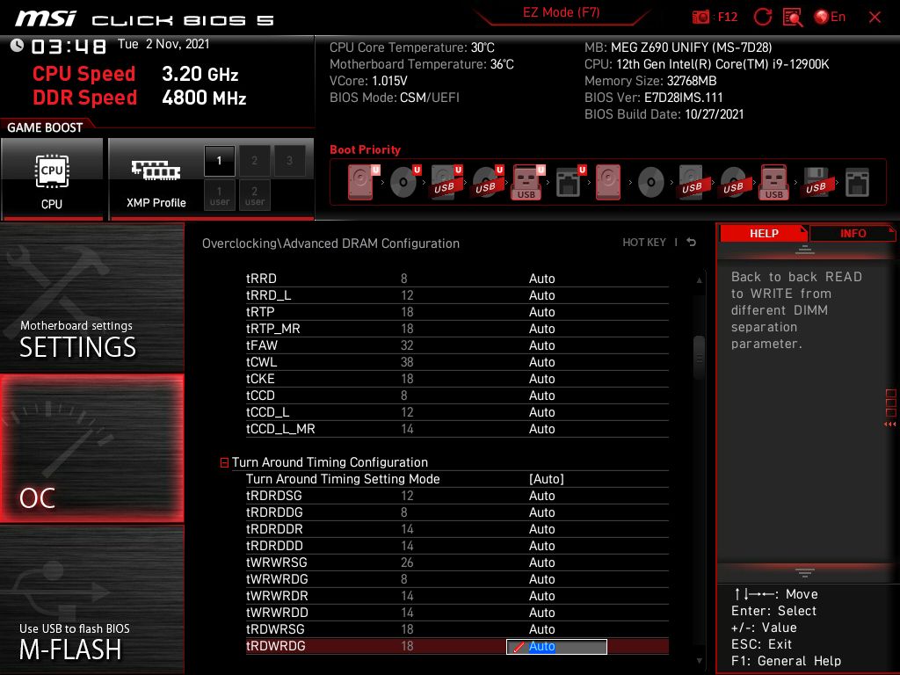Go back with the return arrow icon

(x=692, y=243)
